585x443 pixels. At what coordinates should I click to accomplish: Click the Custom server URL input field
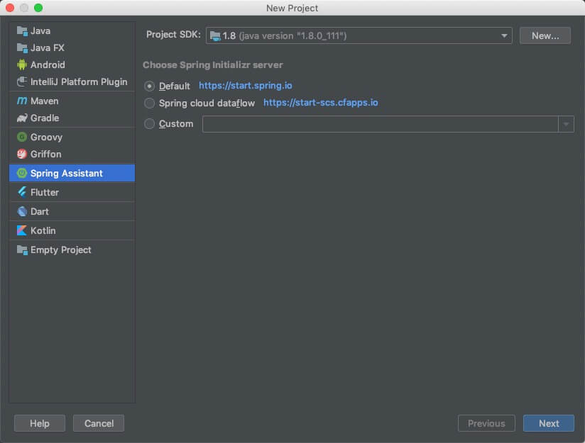tap(380, 124)
